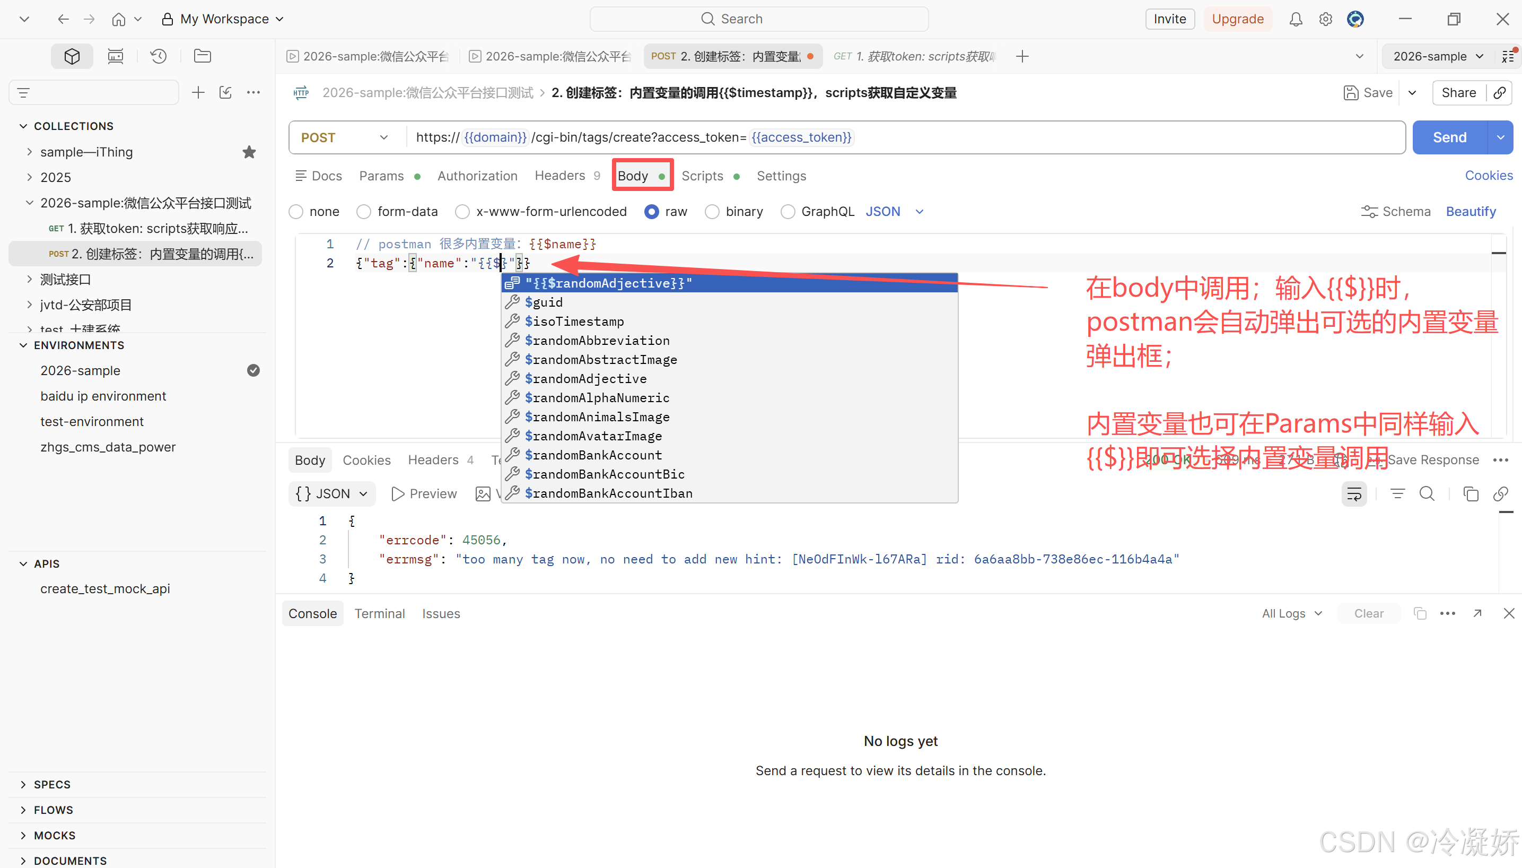Collapse the 2026-sample collection folder

(x=29, y=203)
